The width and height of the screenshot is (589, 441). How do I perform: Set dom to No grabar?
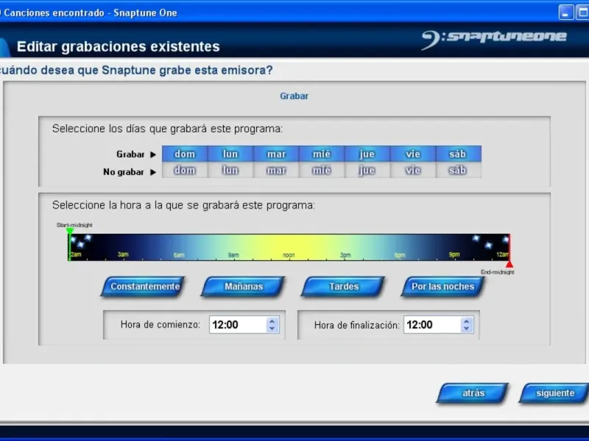pyautogui.click(x=185, y=171)
